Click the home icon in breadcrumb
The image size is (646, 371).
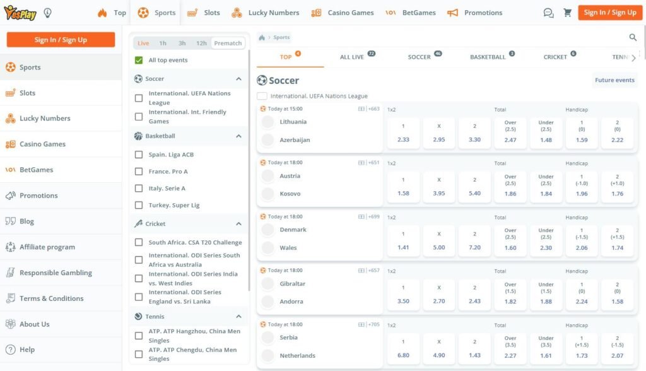point(262,37)
